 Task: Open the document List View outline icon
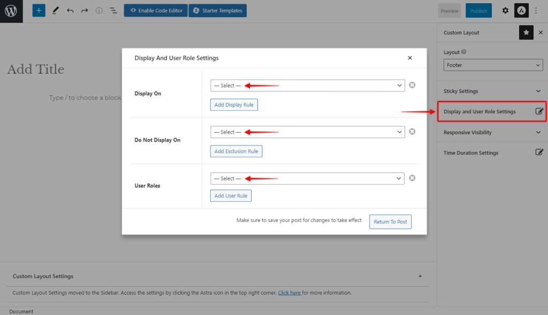113,10
